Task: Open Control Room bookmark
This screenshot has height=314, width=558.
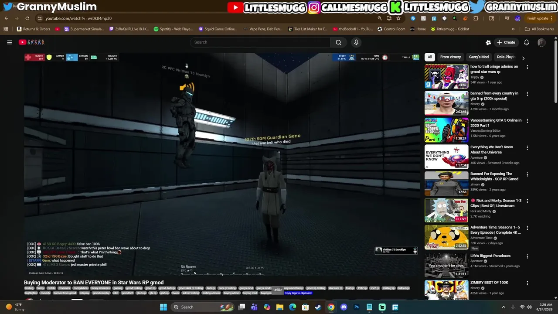Action: pos(391,29)
